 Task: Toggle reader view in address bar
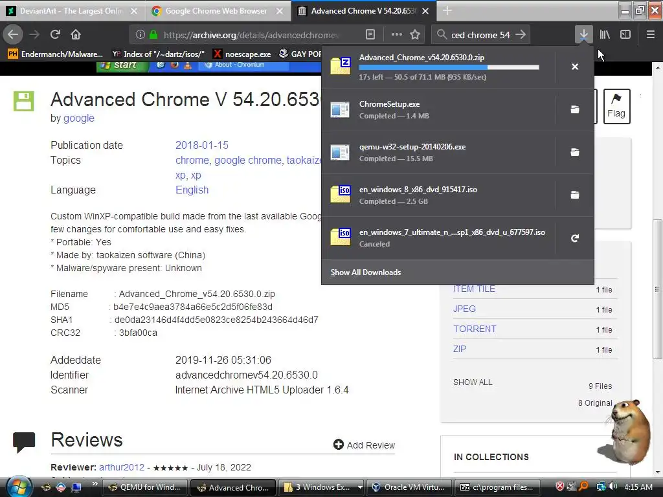pyautogui.click(x=370, y=35)
